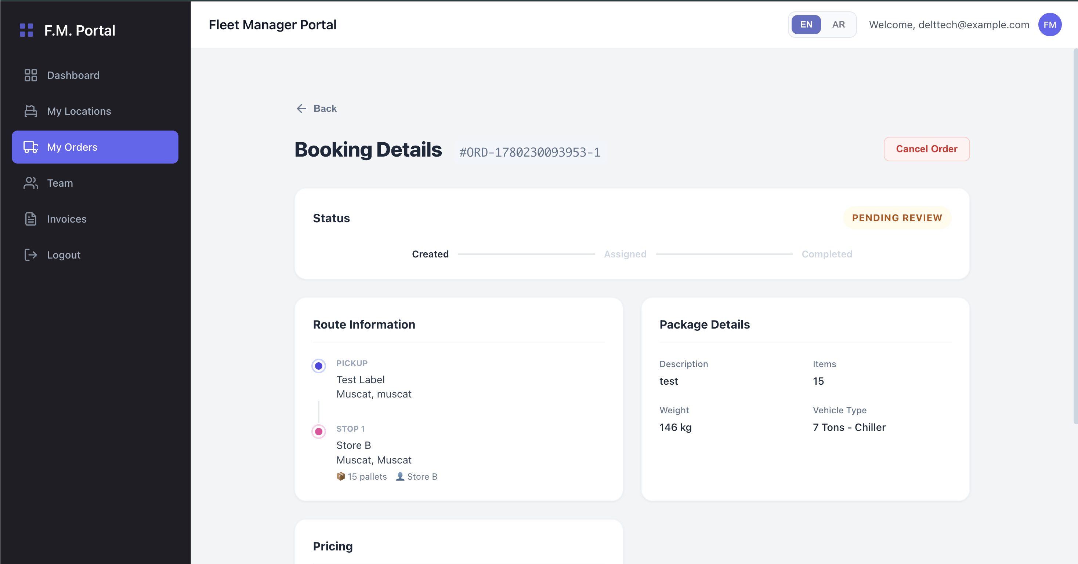The width and height of the screenshot is (1078, 564).
Task: Click the Description field label
Action: coord(684,364)
